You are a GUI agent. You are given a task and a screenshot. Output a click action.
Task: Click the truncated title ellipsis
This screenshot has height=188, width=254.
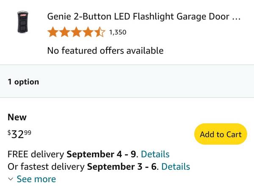coord(237,18)
